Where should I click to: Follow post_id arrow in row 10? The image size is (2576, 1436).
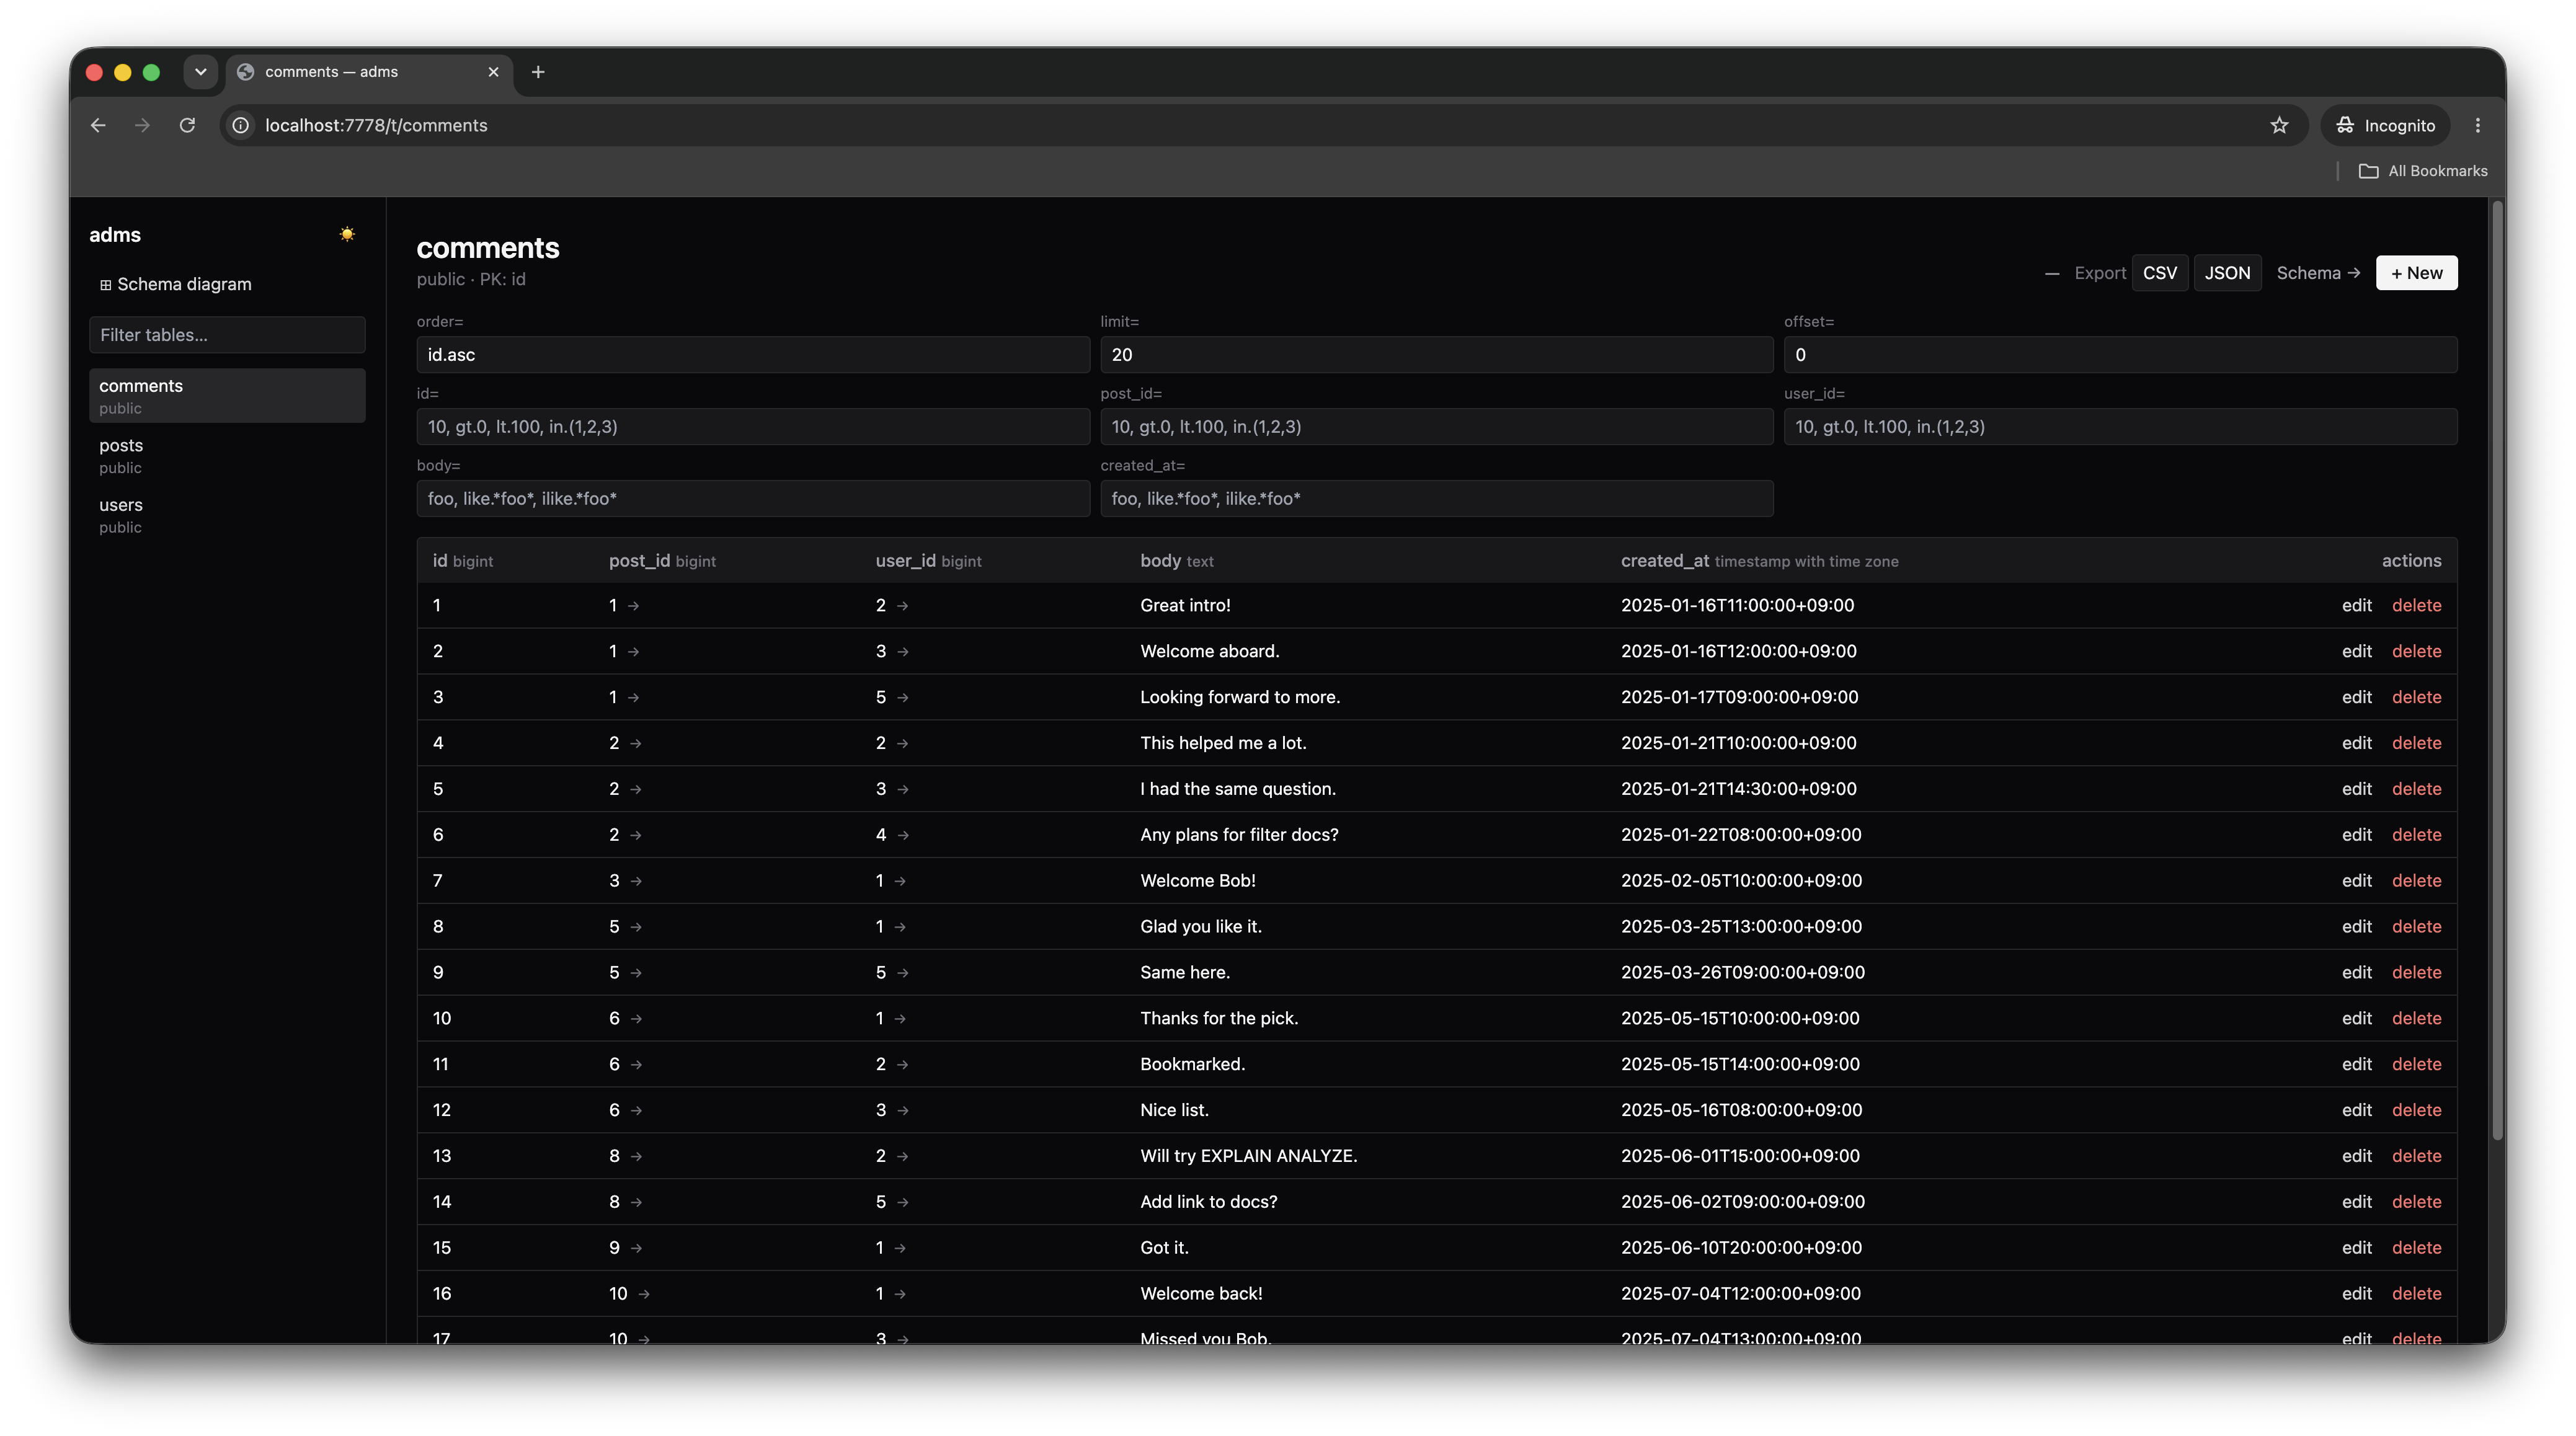[636, 1019]
